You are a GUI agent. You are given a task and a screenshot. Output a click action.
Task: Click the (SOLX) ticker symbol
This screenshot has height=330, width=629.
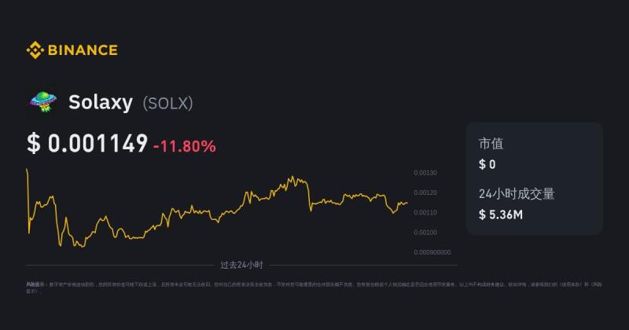coord(167,104)
